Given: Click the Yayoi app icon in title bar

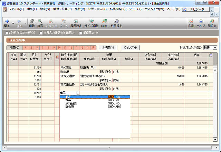Looking at the screenshot, I should pyautogui.click(x=4, y=3).
